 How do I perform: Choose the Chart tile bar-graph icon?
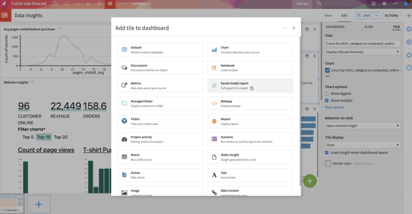tap(214, 50)
